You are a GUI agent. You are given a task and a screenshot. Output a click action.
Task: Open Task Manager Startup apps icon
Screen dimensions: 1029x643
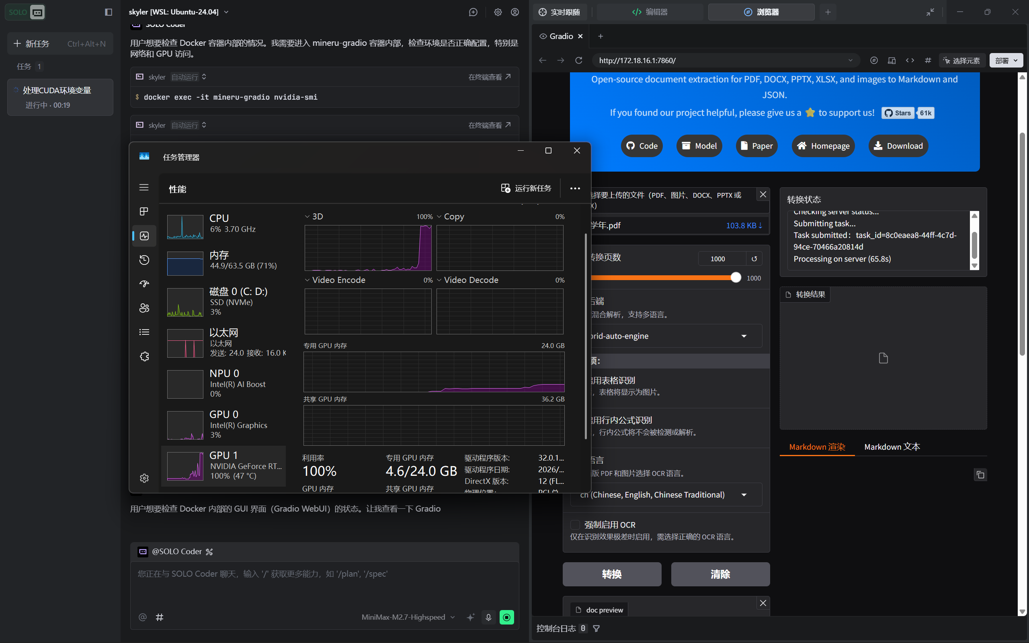tap(144, 284)
